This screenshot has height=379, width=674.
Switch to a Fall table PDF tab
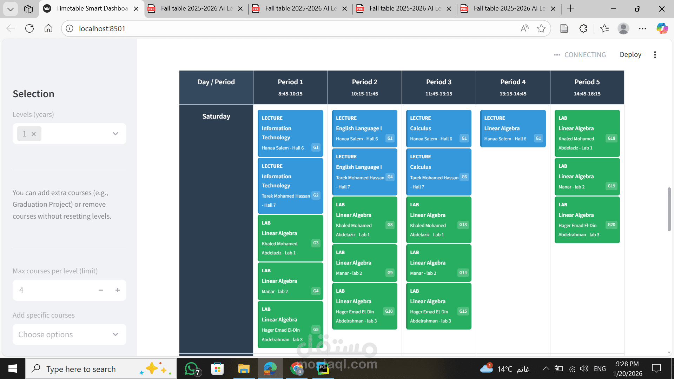(x=195, y=8)
